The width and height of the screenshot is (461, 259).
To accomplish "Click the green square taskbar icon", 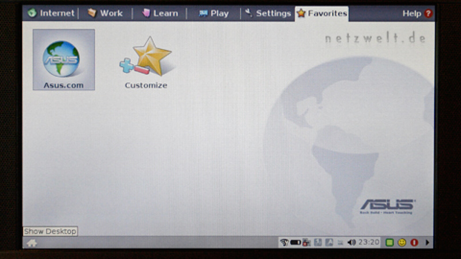I will pyautogui.click(x=390, y=243).
